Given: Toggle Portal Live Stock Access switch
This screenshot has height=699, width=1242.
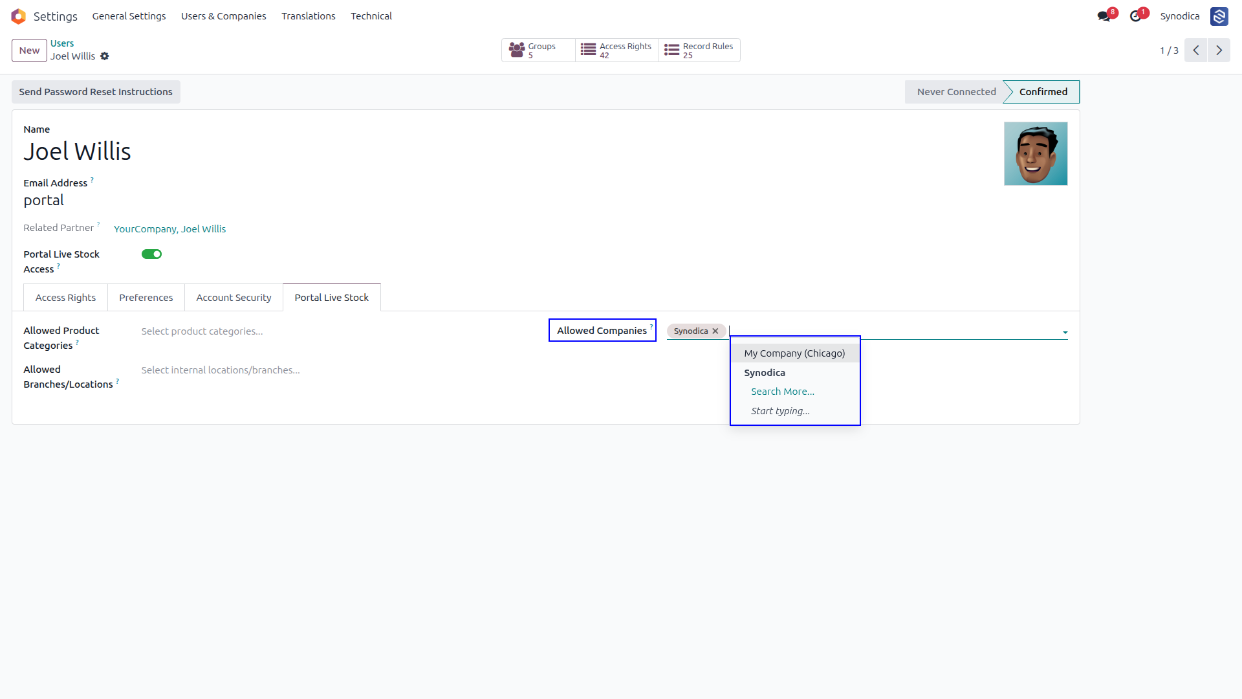Looking at the screenshot, I should click(151, 254).
